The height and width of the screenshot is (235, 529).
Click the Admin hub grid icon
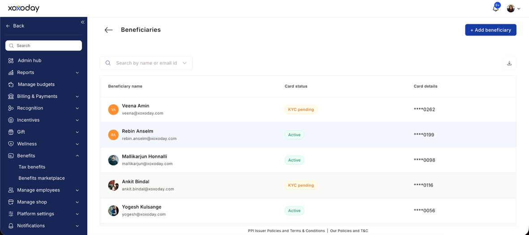[11, 61]
